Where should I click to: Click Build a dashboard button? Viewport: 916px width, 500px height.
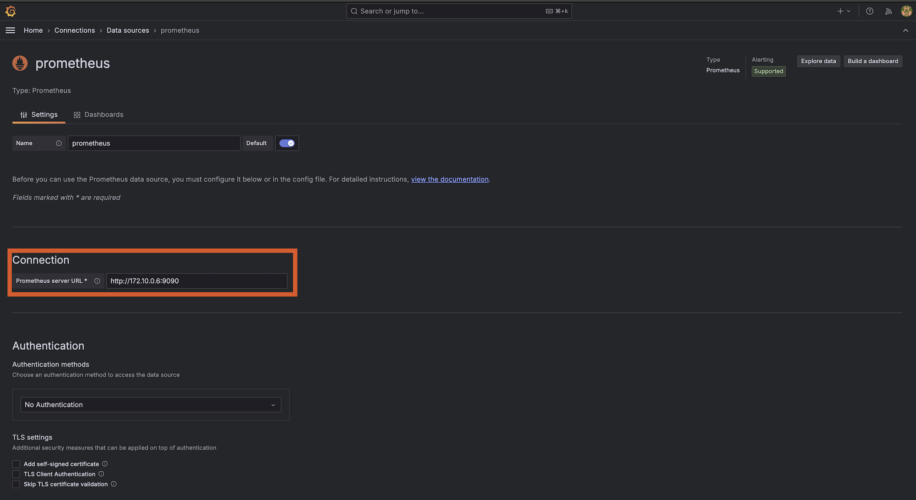(873, 61)
